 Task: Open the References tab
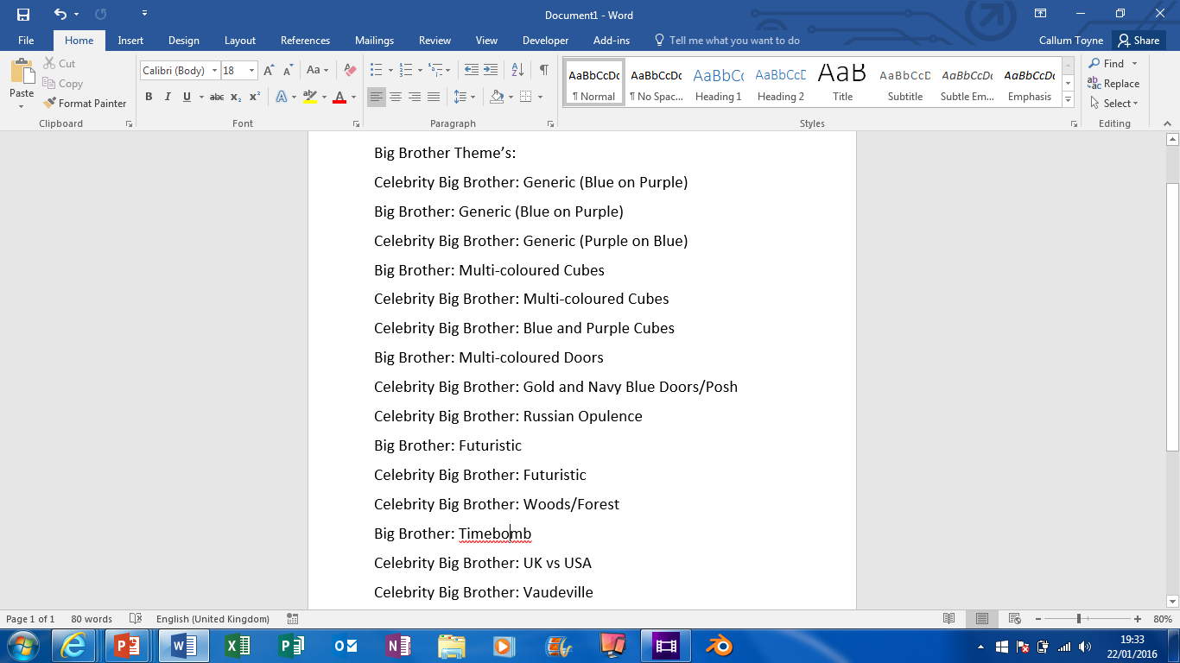coord(305,41)
